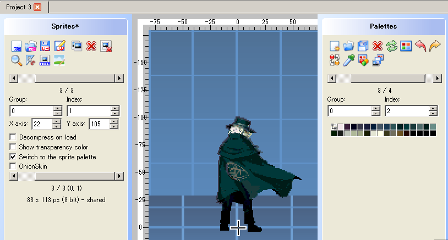Image resolution: width=448 pixels, height=240 pixels.
Task: Toggle Show transparency color checkbox
Action: pyautogui.click(x=13, y=147)
